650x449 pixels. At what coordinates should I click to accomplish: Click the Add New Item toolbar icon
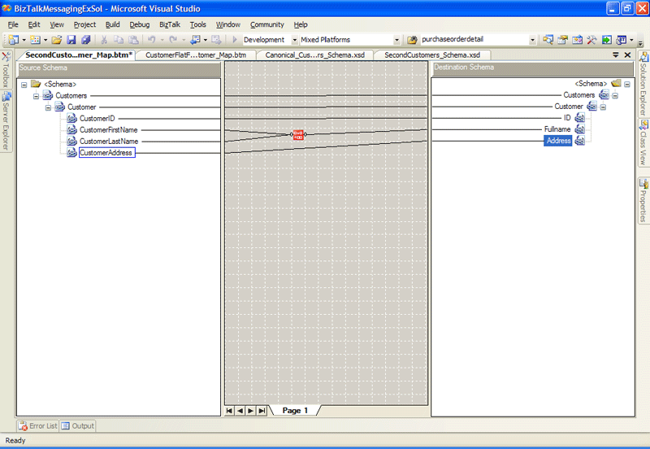pos(36,40)
